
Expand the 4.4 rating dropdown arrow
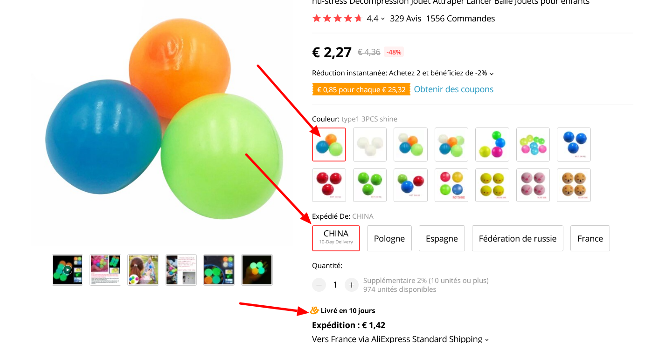coord(383,19)
